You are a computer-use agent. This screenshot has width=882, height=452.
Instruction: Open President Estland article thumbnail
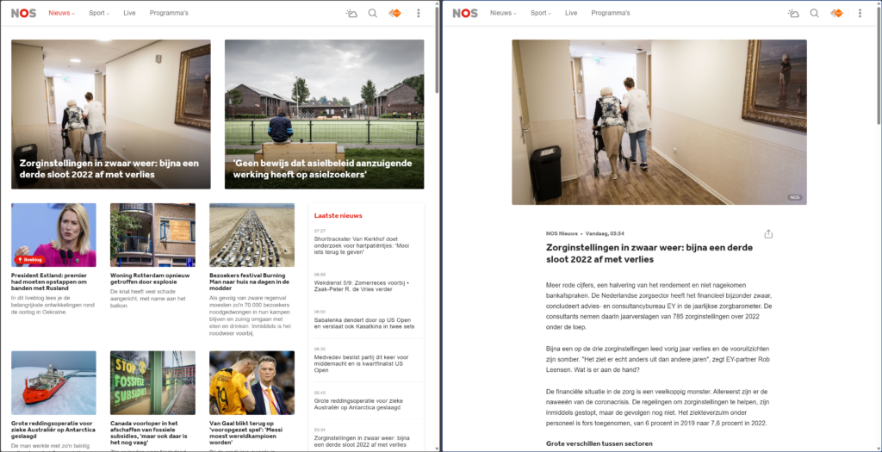click(53, 235)
